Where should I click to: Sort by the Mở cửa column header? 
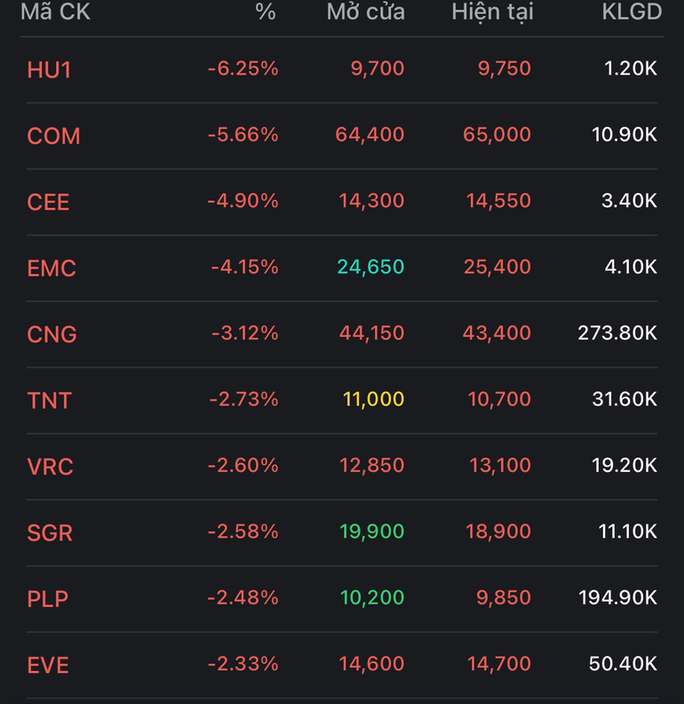tap(366, 12)
